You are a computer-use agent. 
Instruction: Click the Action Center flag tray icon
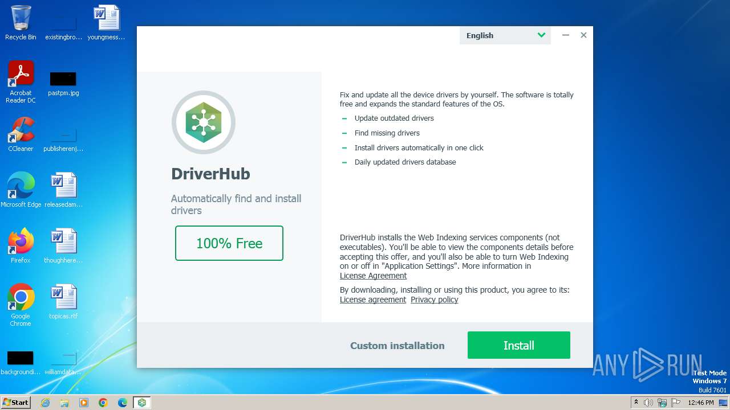[676, 403]
